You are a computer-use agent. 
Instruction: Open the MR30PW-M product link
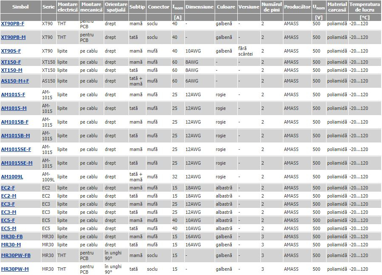(x=15, y=269)
